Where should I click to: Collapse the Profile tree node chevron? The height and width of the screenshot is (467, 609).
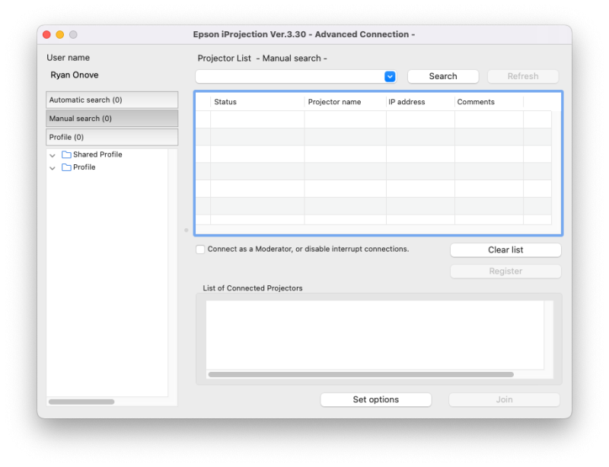[x=53, y=168]
